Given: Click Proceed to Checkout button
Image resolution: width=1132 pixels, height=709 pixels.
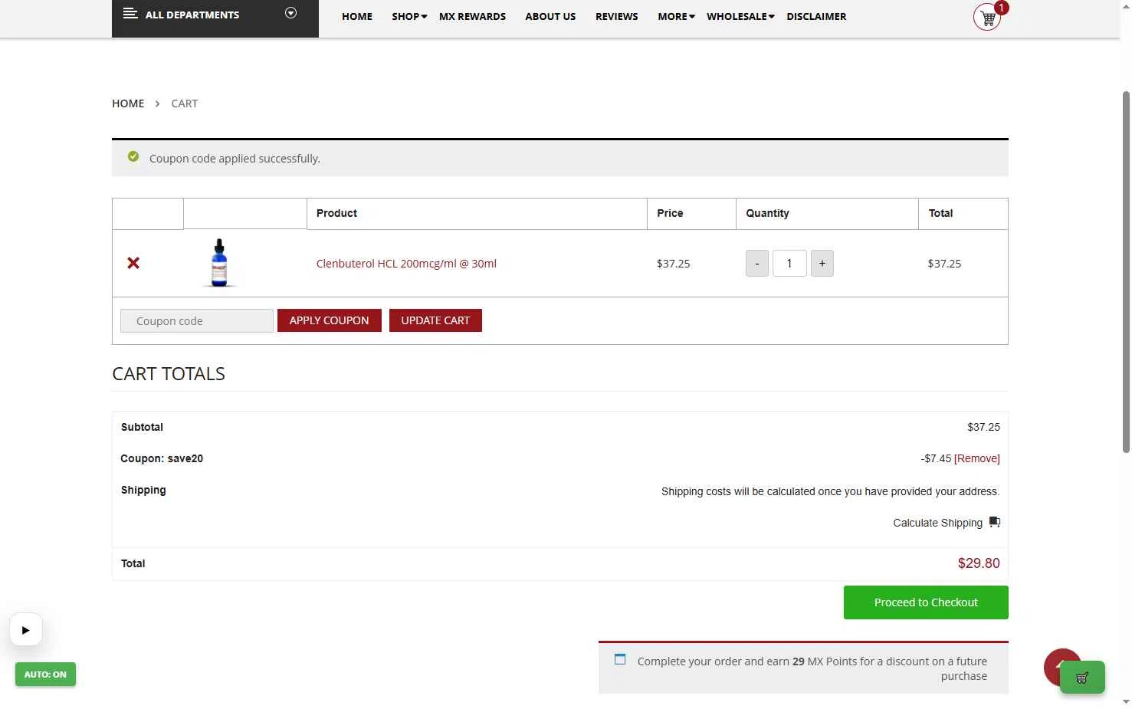Looking at the screenshot, I should (926, 602).
